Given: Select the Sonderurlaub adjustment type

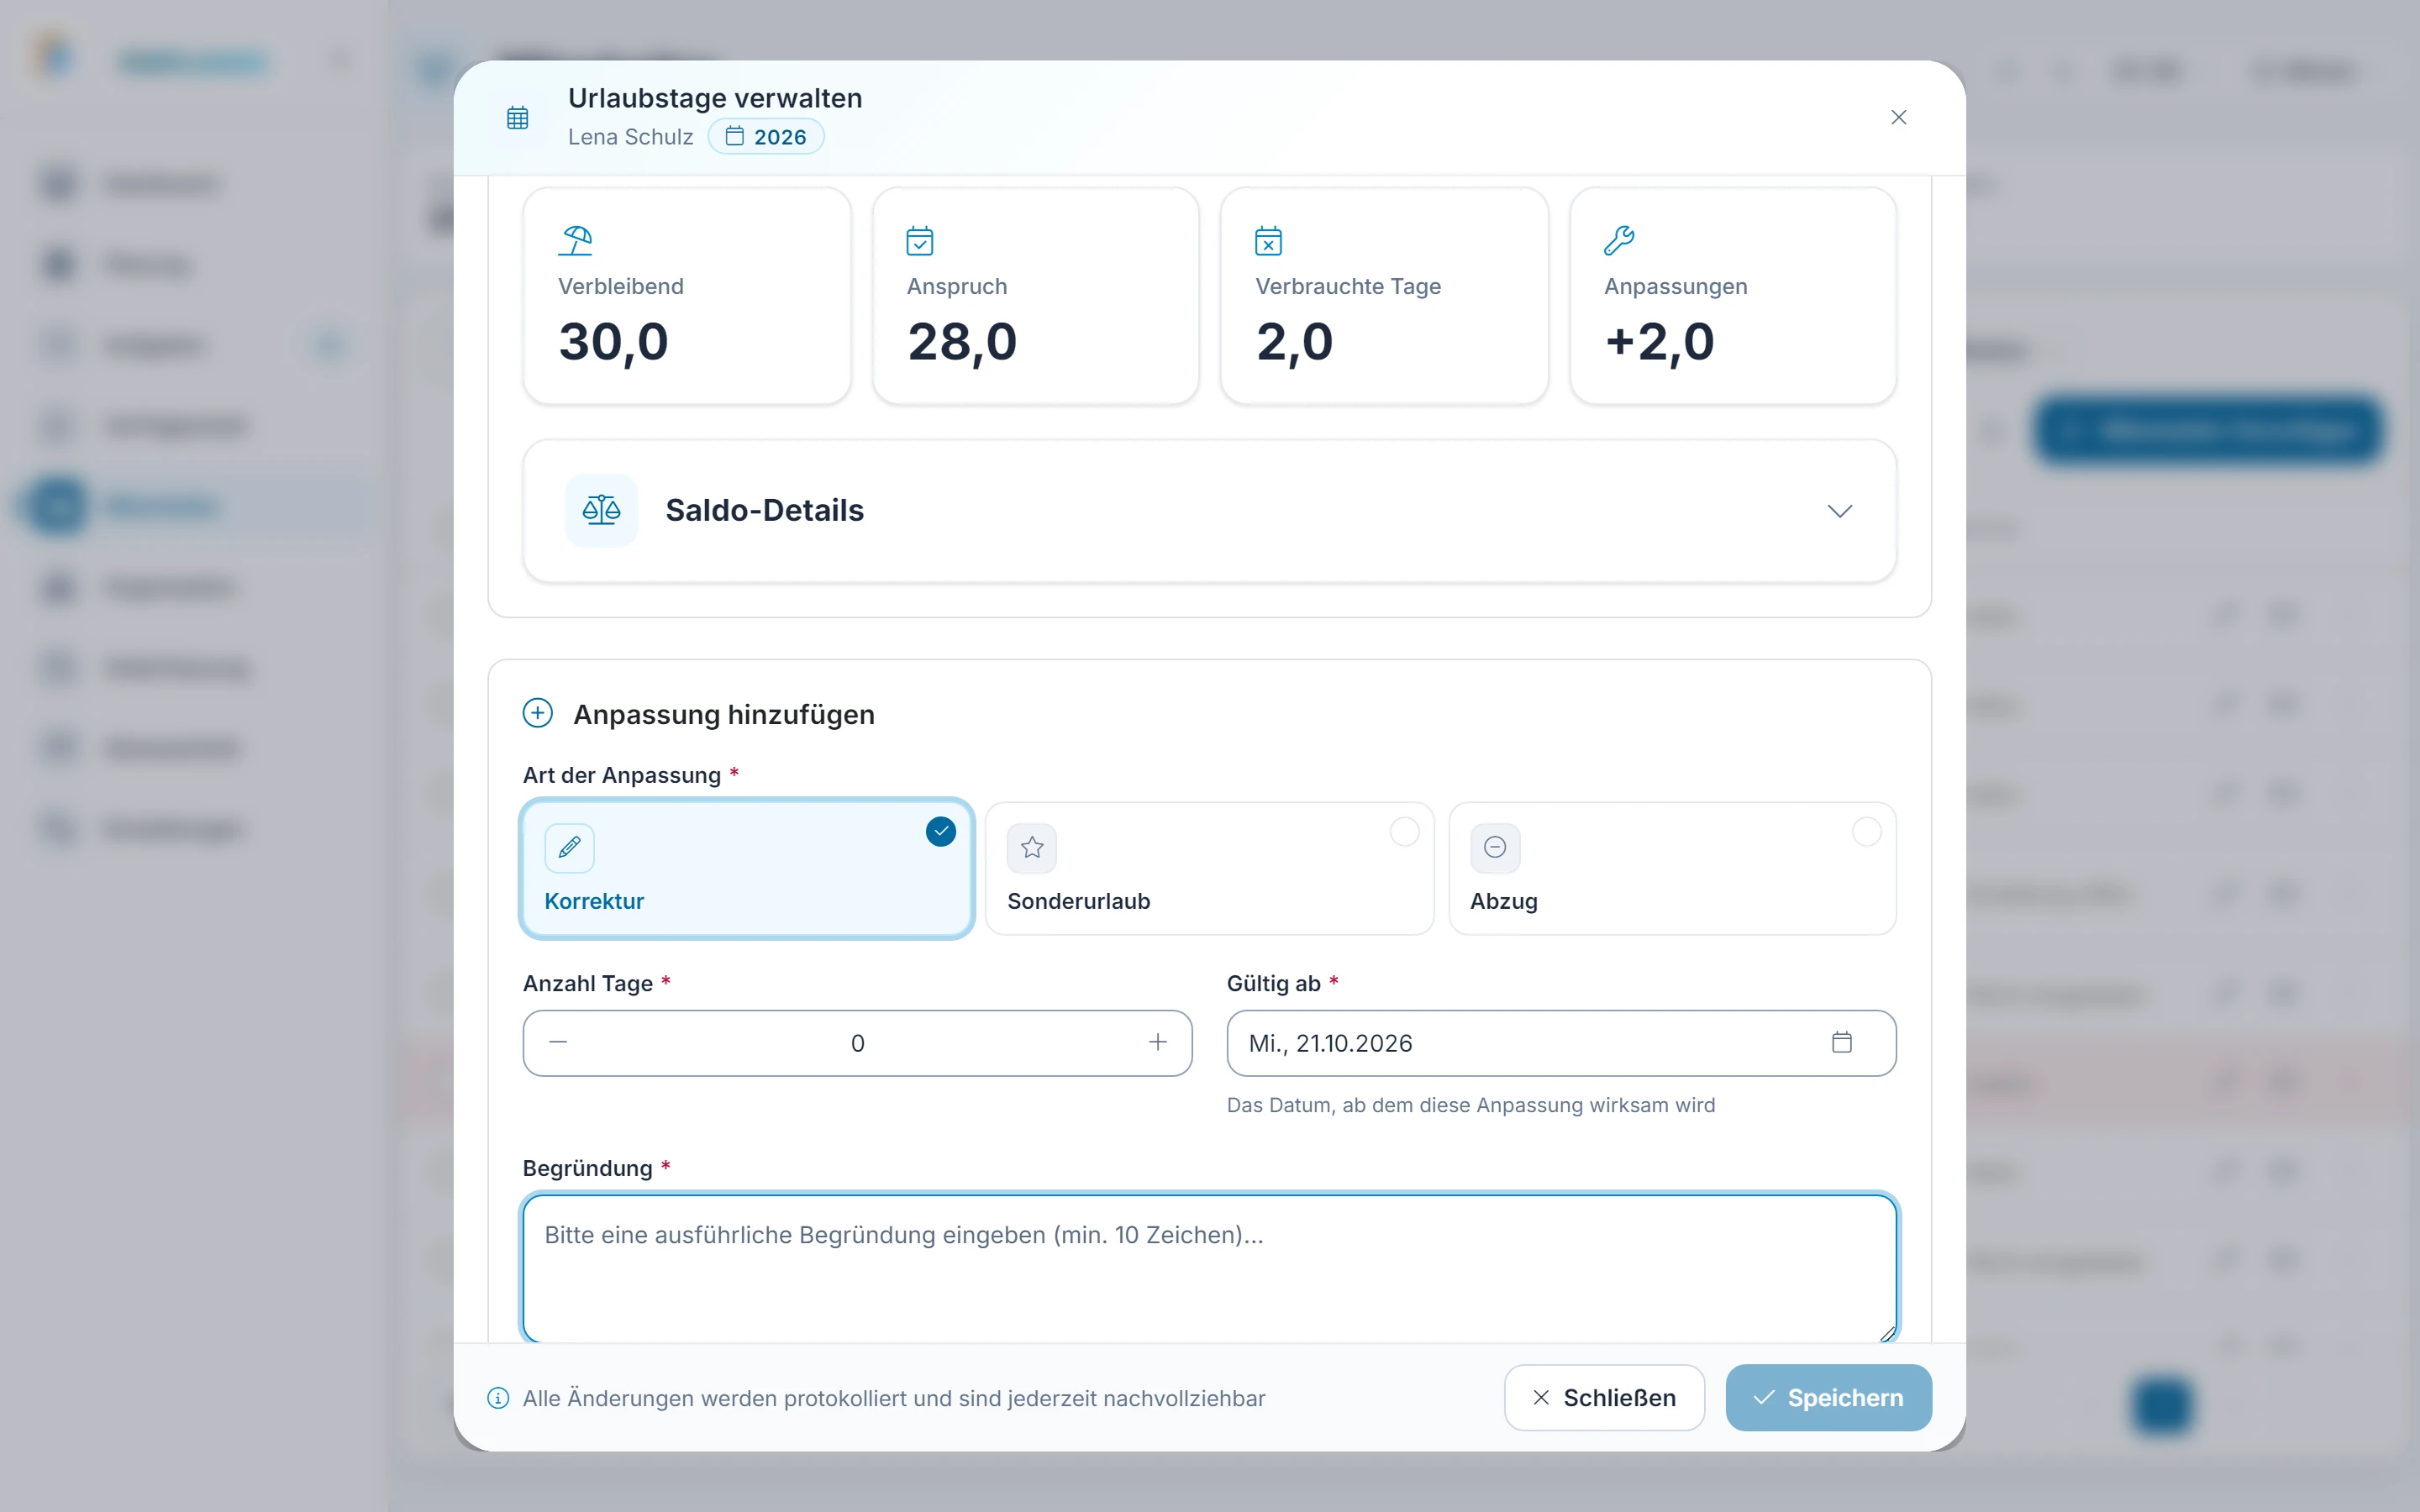Looking at the screenshot, I should pyautogui.click(x=1209, y=868).
